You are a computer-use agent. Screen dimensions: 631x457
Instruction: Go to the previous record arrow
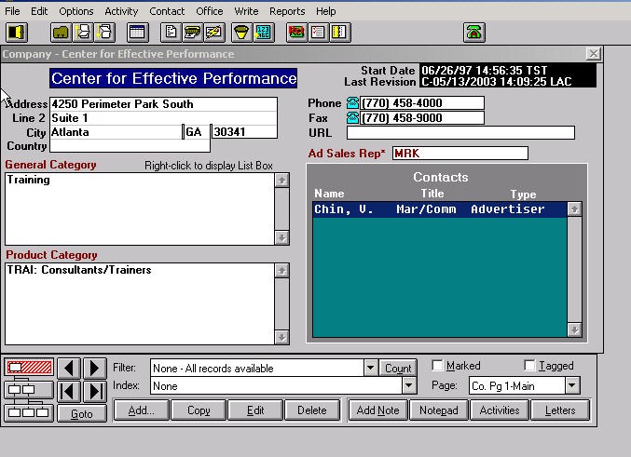click(69, 368)
